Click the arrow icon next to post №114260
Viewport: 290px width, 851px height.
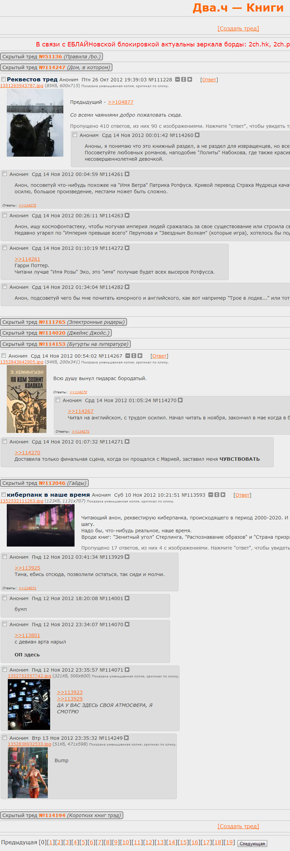(197, 135)
